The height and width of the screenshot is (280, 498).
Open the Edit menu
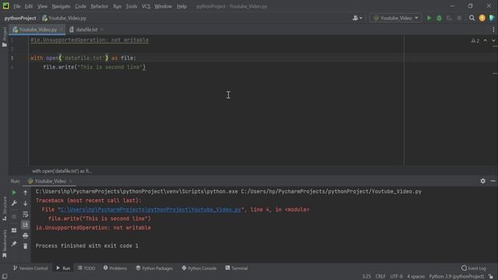(29, 6)
